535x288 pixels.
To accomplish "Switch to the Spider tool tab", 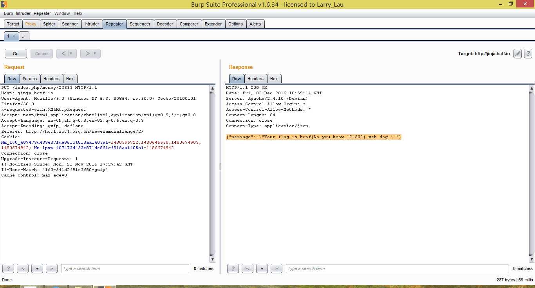I will tap(49, 24).
